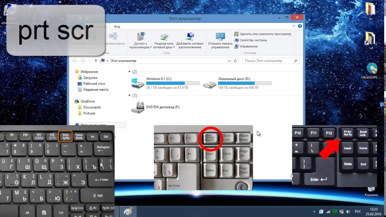The height and width of the screenshot is (217, 386).
Task: Open the Доступ к мультимедиа dropdown
Action: pyautogui.click(x=140, y=40)
